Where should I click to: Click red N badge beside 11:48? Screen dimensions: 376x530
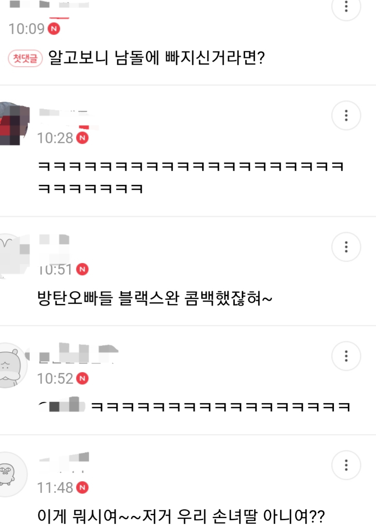pos(83,487)
